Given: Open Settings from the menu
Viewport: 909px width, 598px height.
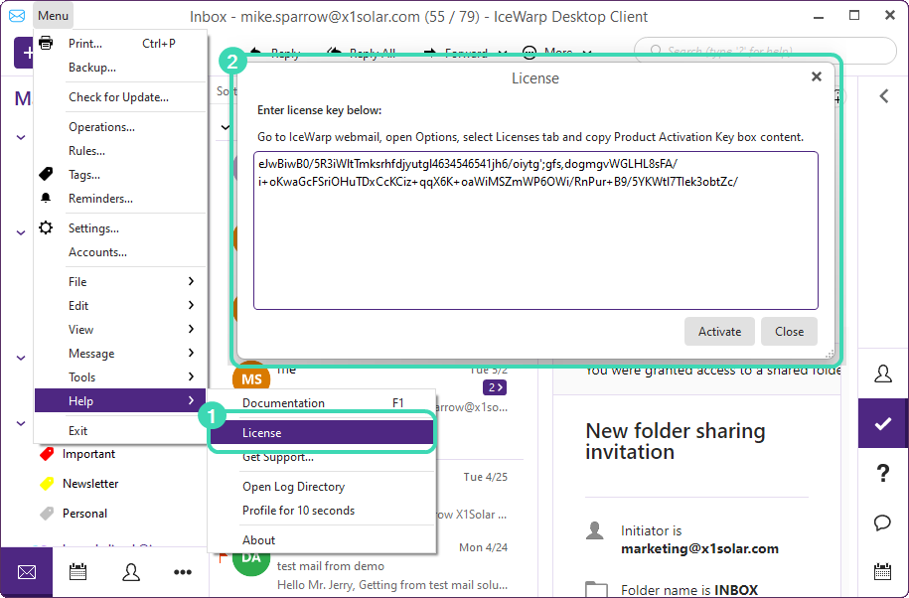Looking at the screenshot, I should coord(120,228).
